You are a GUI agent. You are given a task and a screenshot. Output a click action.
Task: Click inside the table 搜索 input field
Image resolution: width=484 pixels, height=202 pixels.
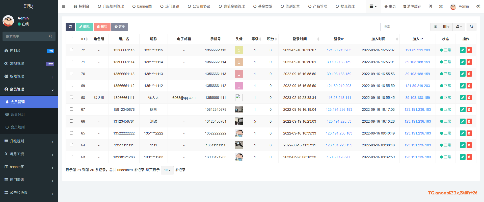tap(405, 27)
